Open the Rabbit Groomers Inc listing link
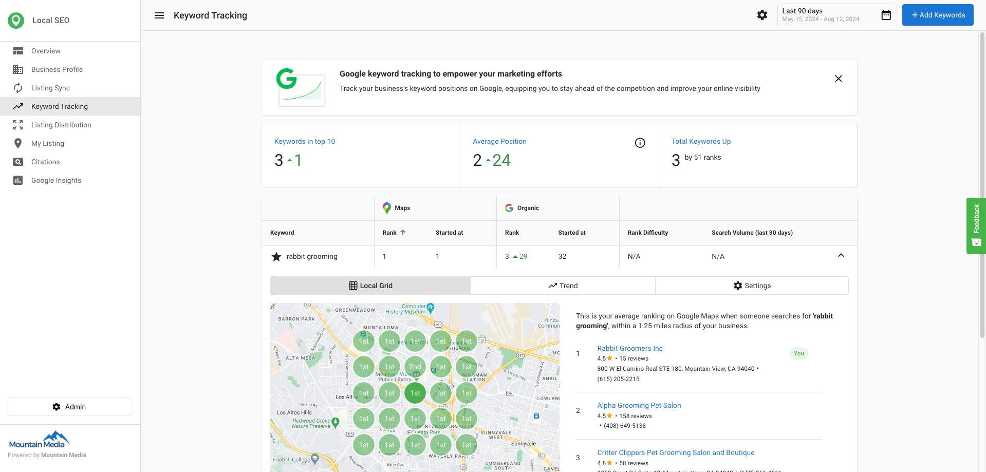The width and height of the screenshot is (986, 472). (x=629, y=348)
